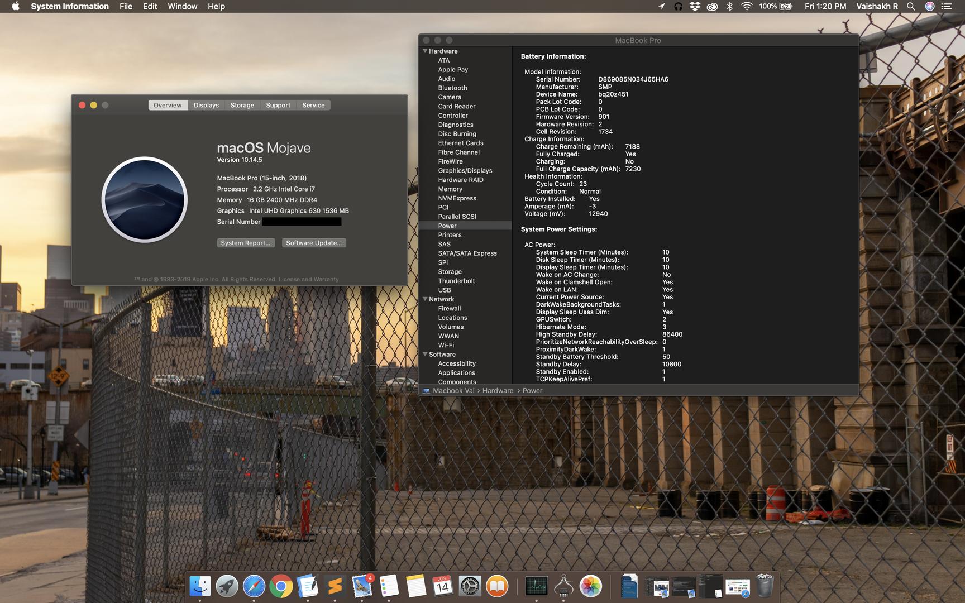Screen dimensions: 965x603
Task: Switch to the Displays tab
Action: coord(206,105)
